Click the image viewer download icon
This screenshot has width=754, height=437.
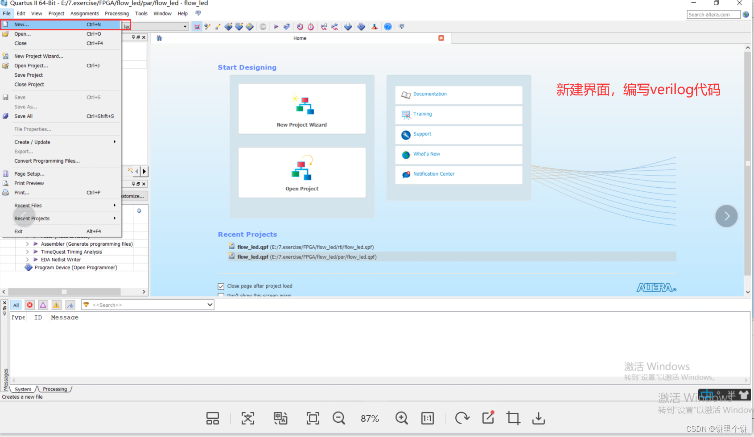539,418
